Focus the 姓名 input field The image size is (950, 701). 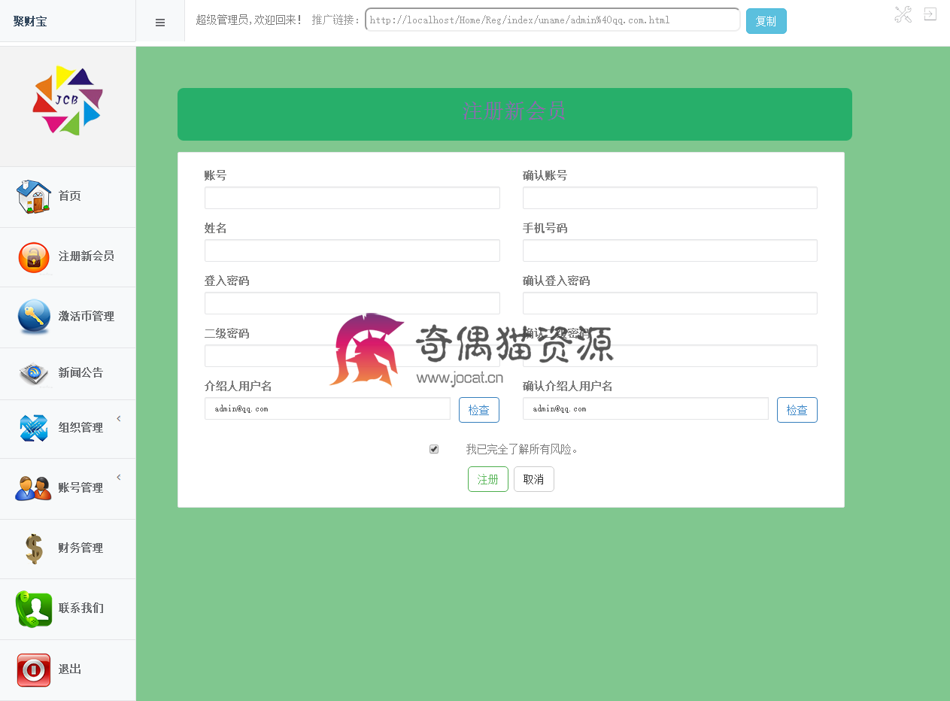click(x=352, y=250)
